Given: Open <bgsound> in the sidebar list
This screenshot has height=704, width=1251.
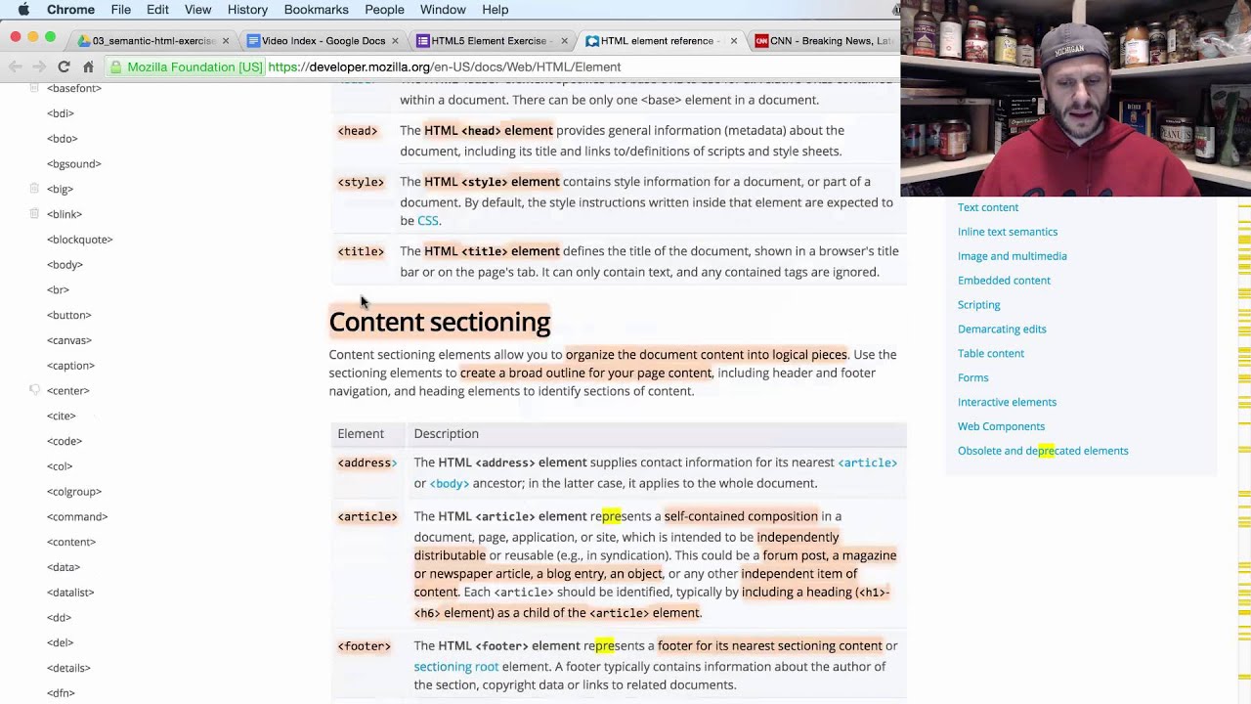Looking at the screenshot, I should tap(73, 163).
